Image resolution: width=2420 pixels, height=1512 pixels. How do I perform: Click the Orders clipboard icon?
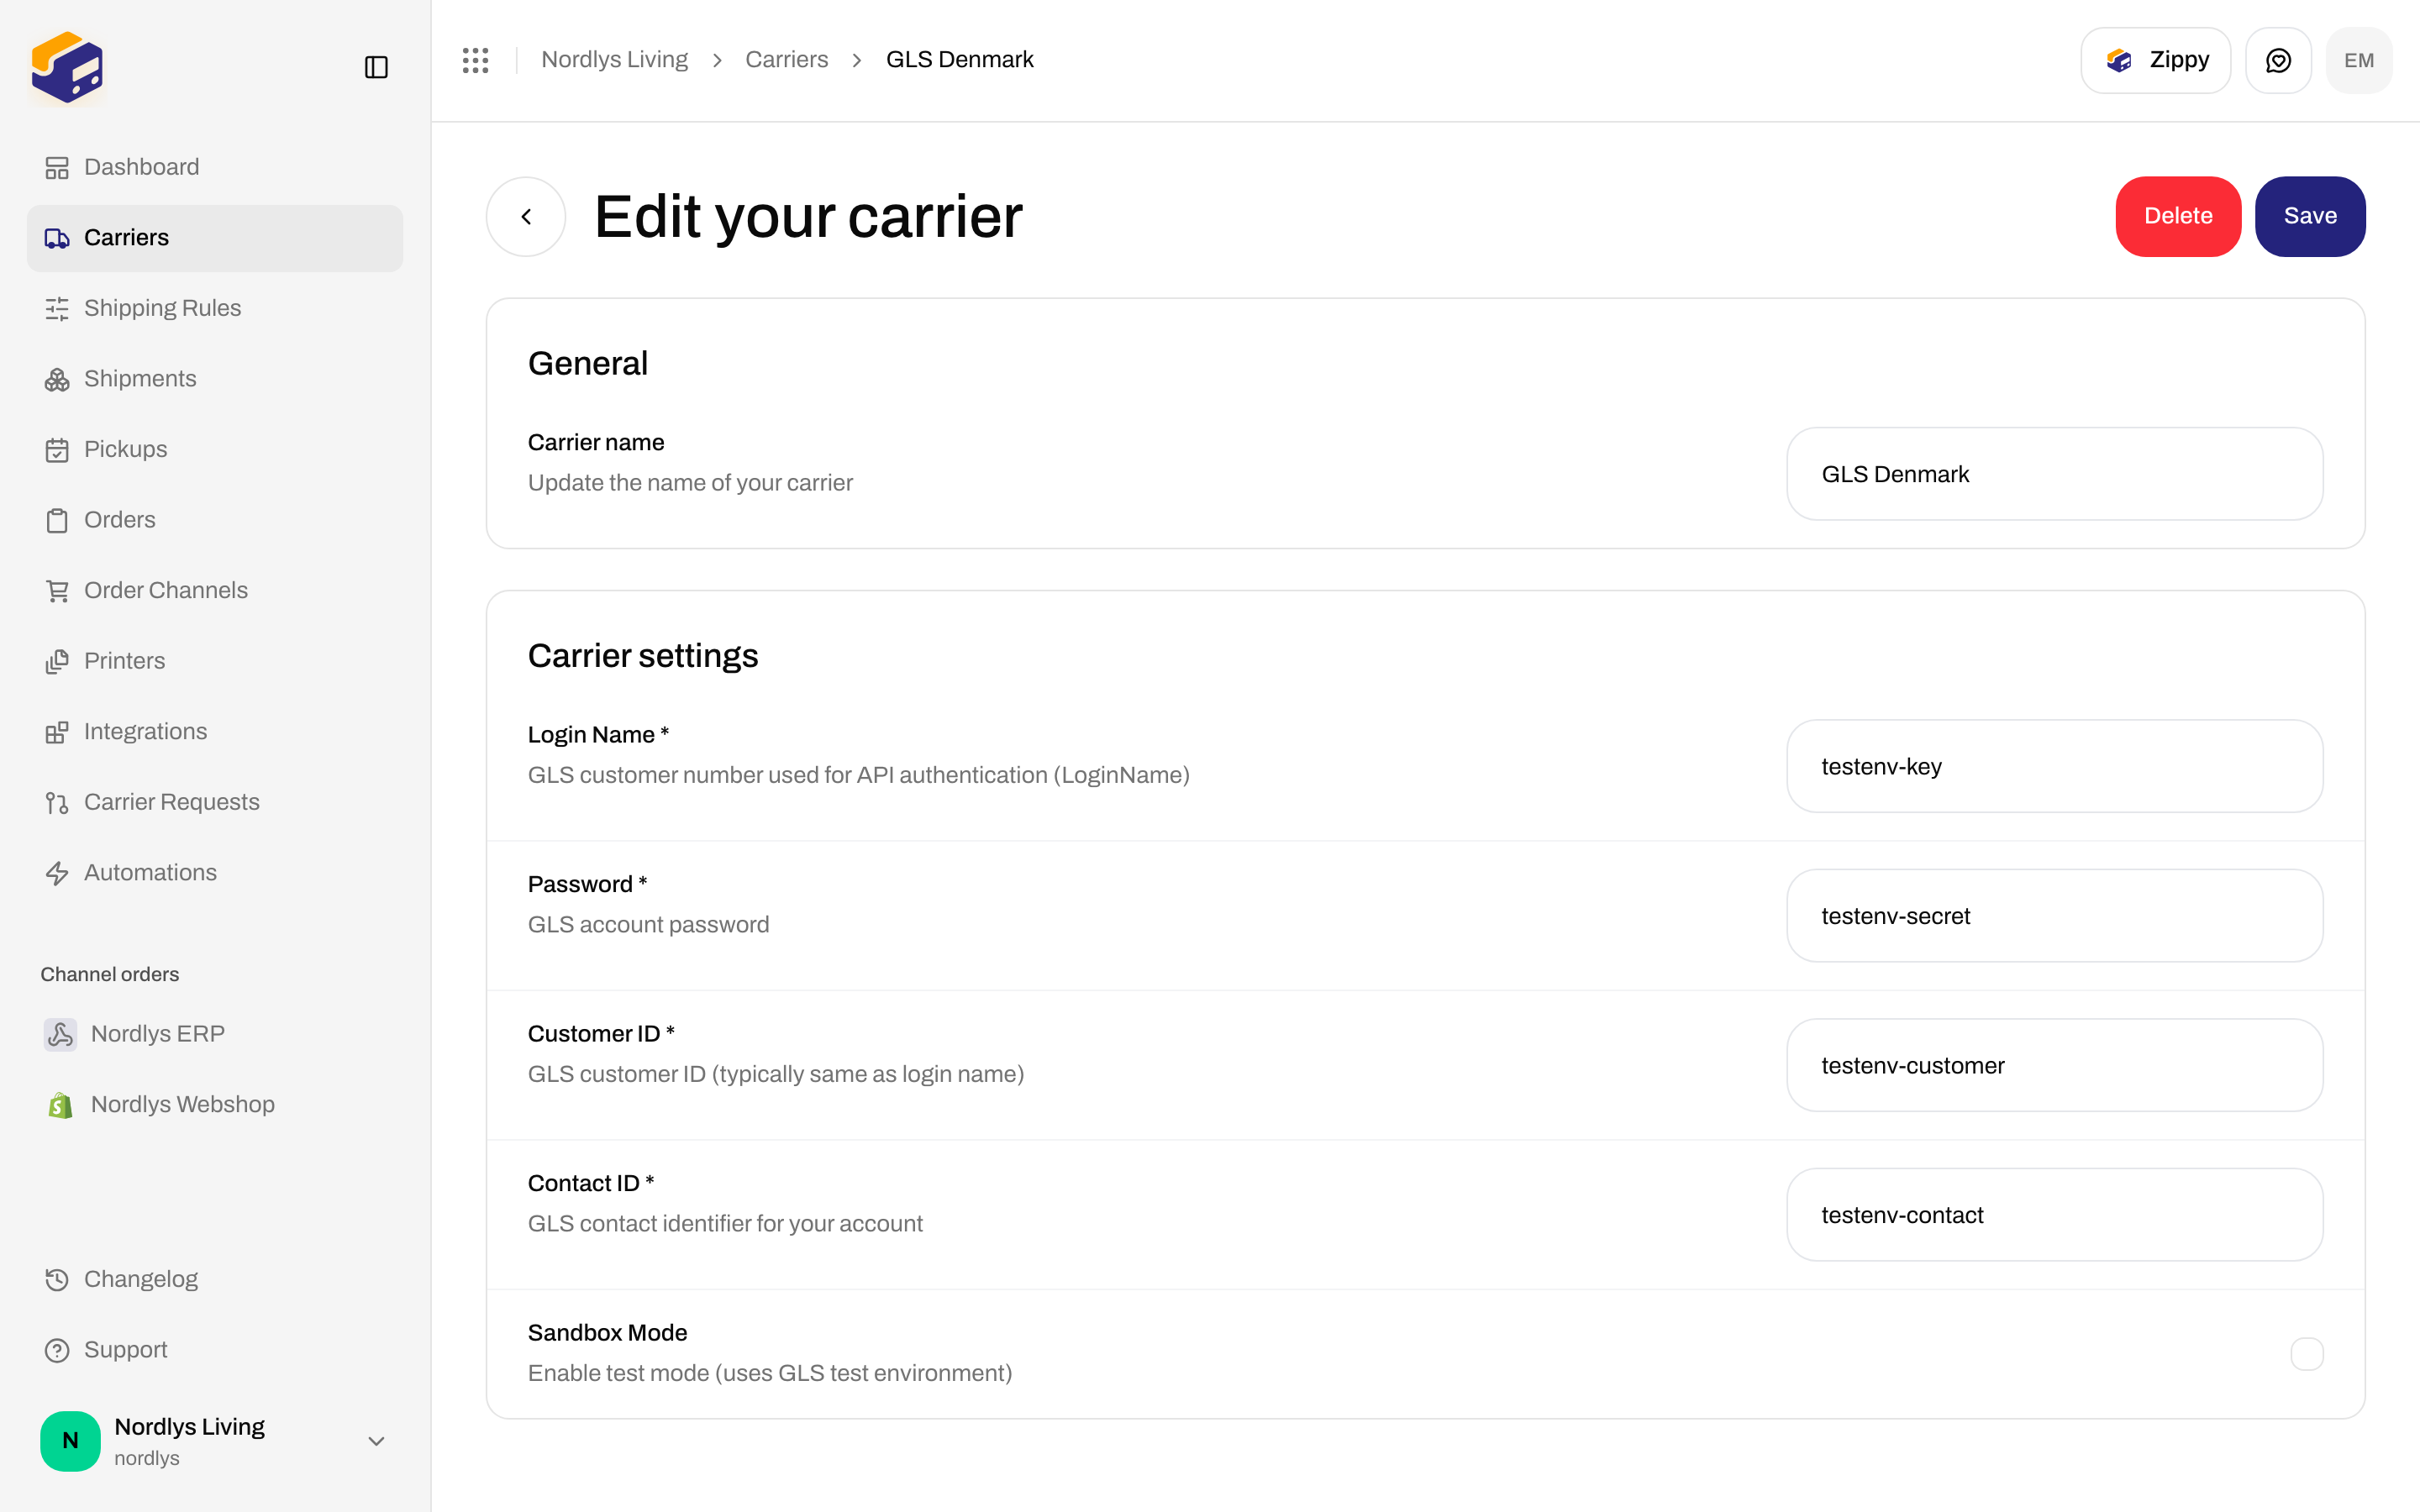point(57,520)
